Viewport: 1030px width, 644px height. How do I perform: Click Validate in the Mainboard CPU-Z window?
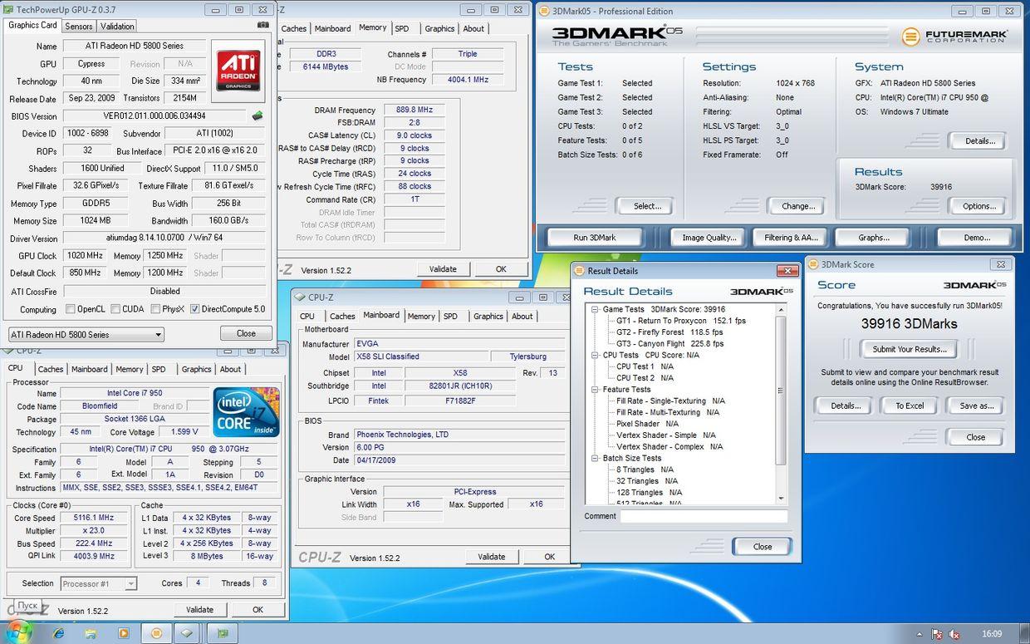[x=492, y=557]
